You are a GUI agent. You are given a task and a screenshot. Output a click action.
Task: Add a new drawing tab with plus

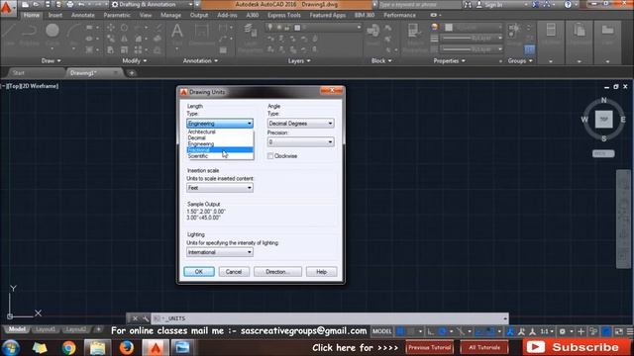132,73
